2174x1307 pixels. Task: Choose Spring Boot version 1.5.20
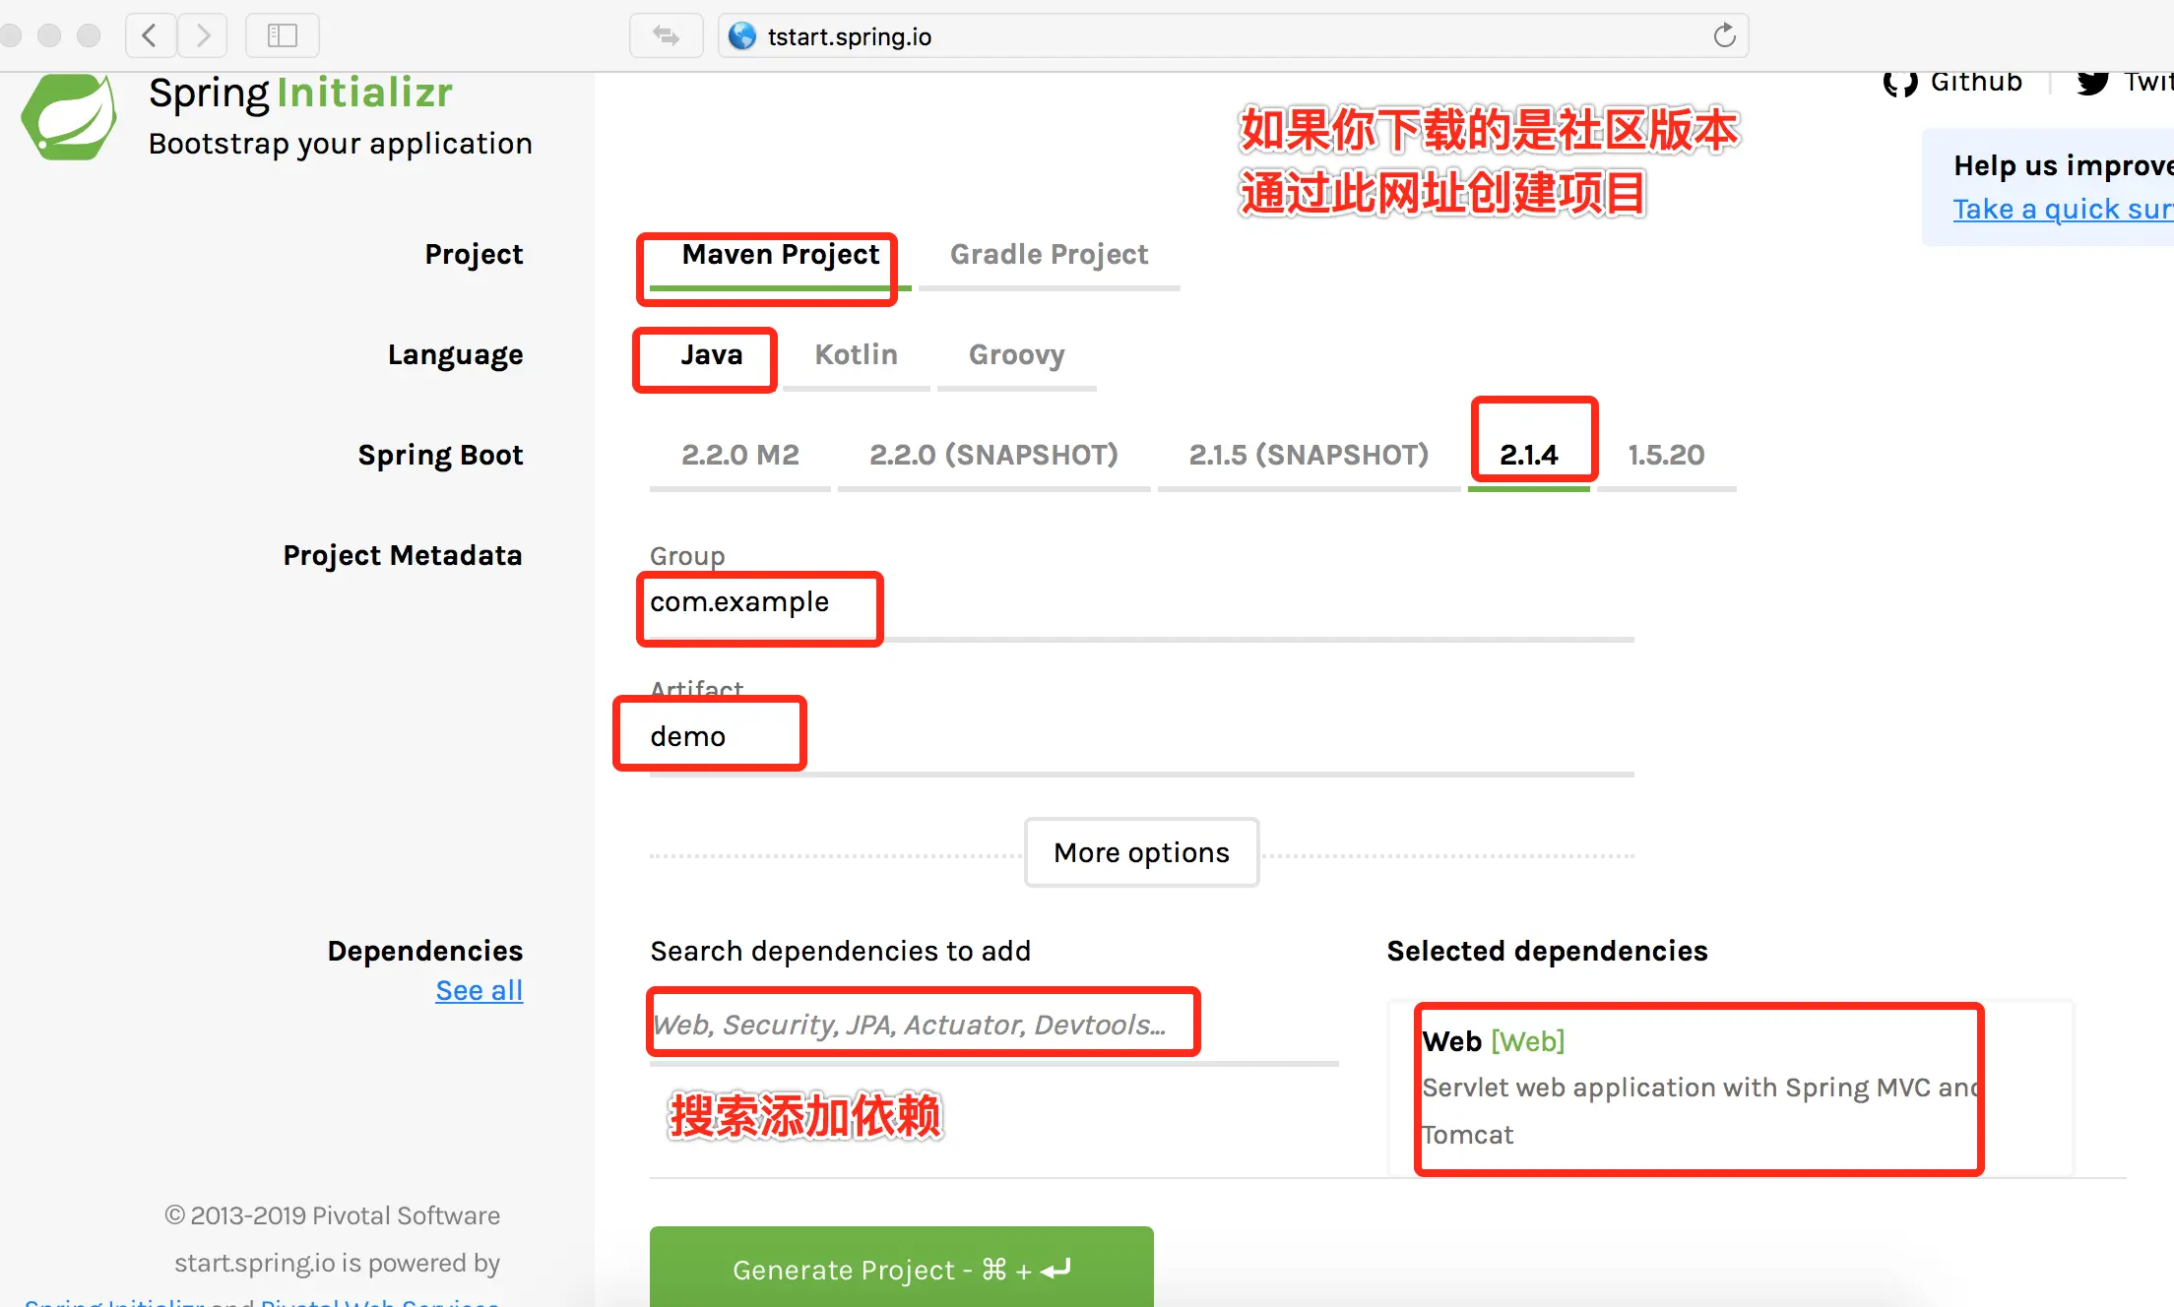1665,455
